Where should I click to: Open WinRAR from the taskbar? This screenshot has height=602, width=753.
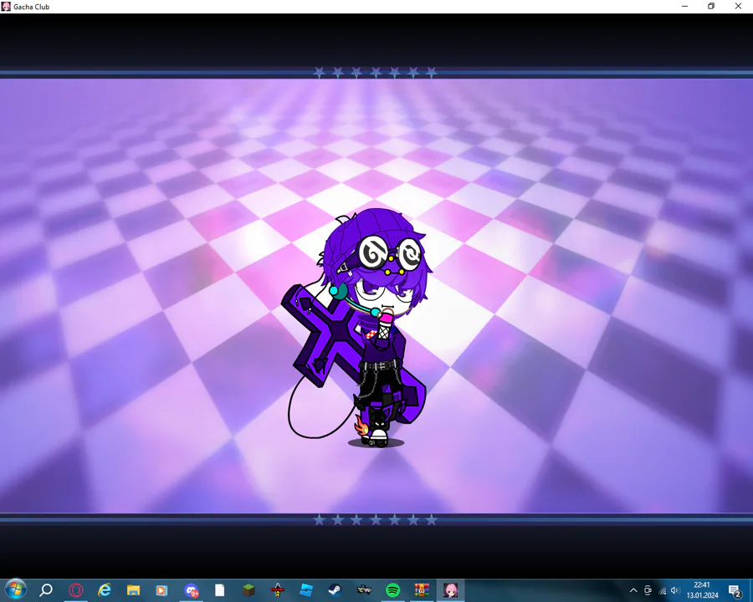[422, 590]
